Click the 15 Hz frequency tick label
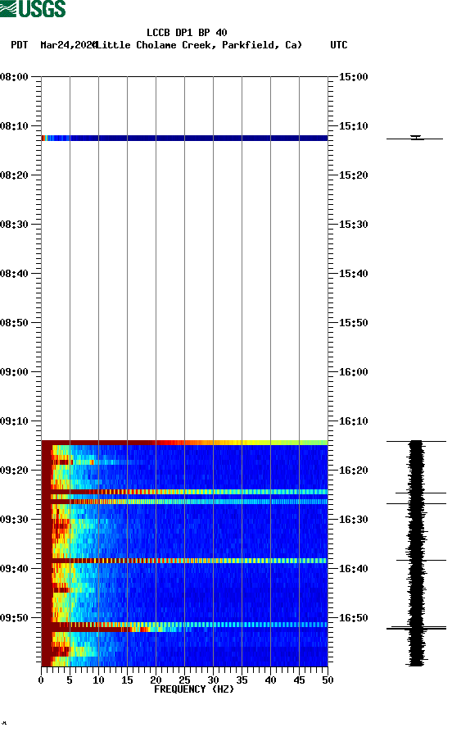The height and width of the screenshot is (732, 452). click(127, 680)
